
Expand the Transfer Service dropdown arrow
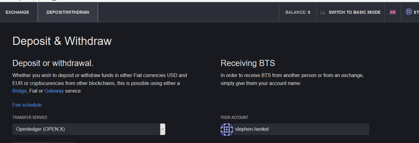(163, 129)
